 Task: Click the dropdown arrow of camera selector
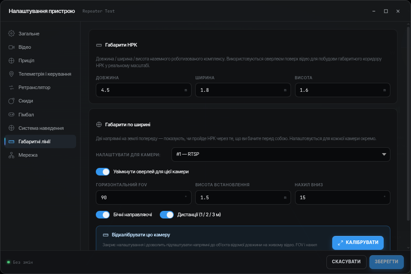pyautogui.click(x=384, y=154)
